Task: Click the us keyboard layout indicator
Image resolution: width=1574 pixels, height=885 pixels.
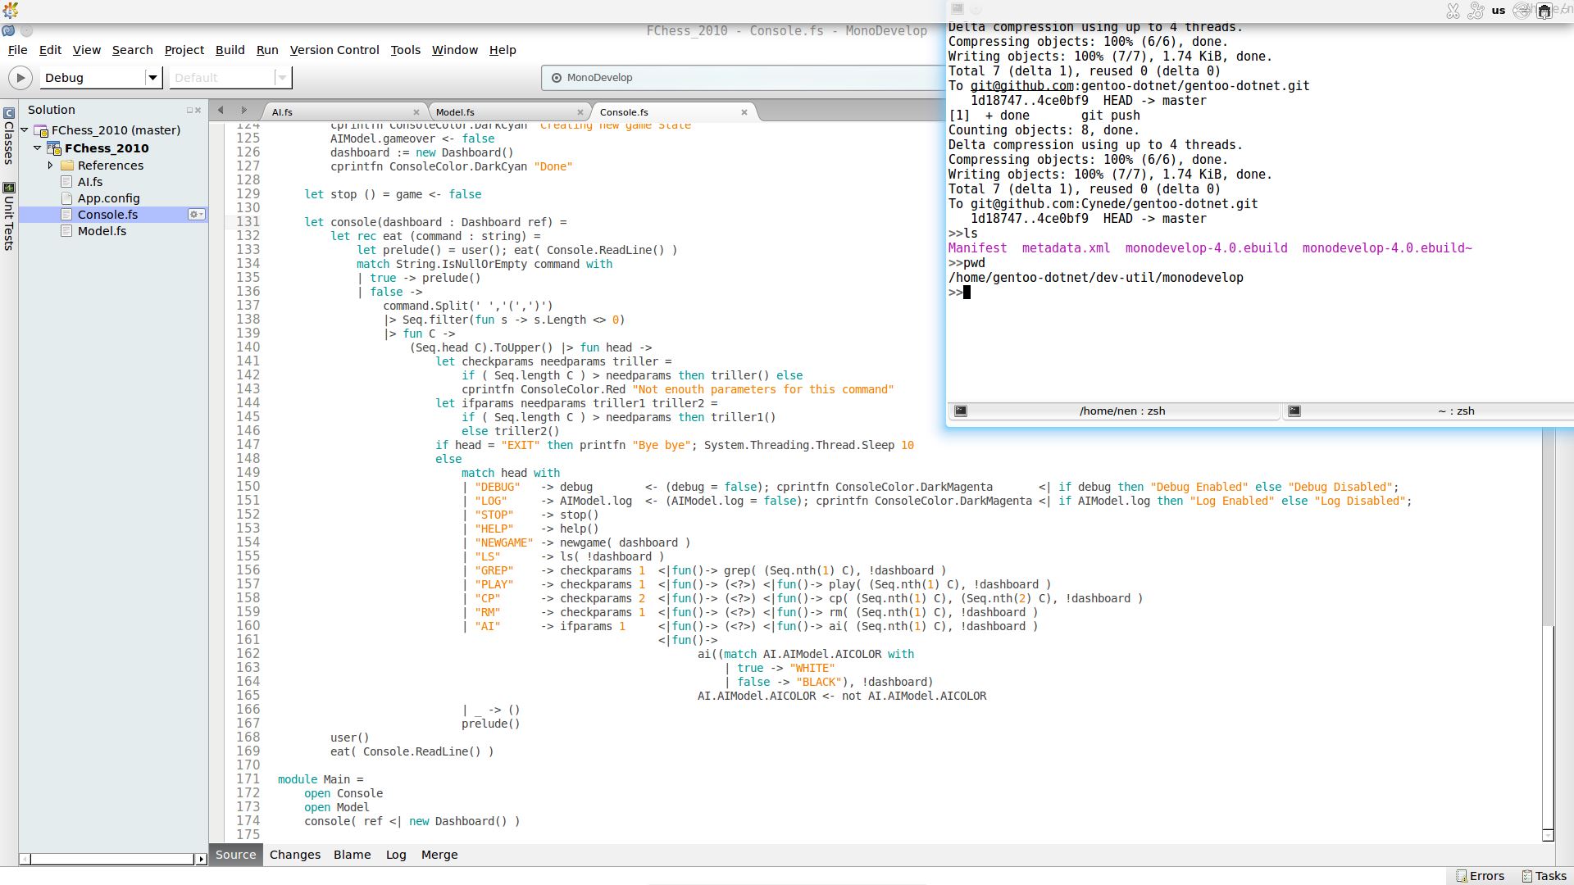Action: [x=1499, y=11]
